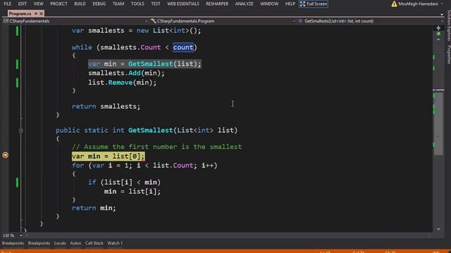Open the HELP menu

point(290,4)
